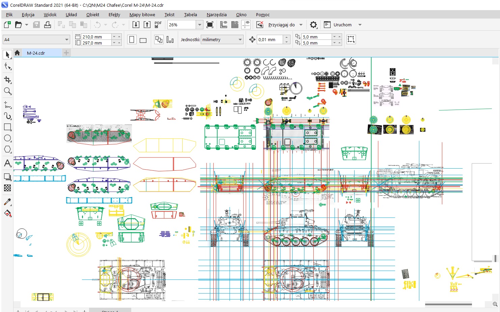Select the Rectangle tool
The image size is (500, 312).
tap(7, 127)
